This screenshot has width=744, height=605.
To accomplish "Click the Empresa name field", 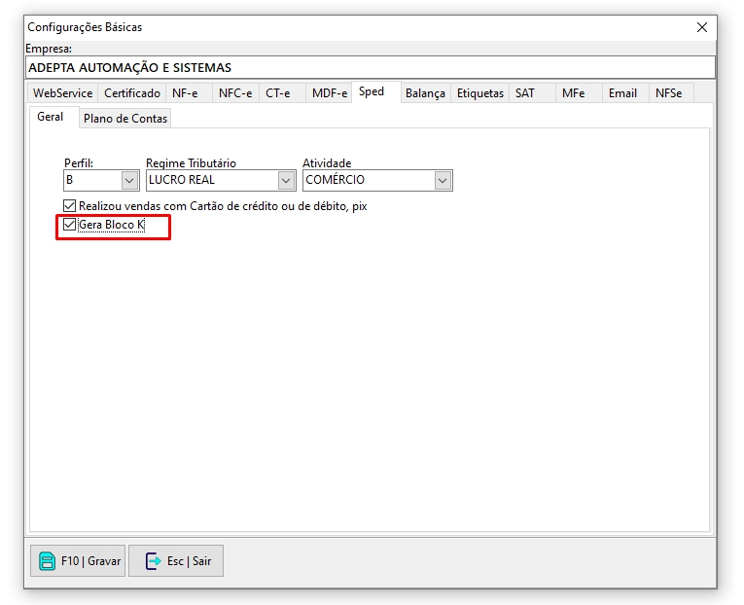I will coord(370,68).
